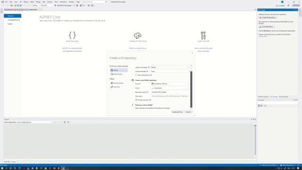Image resolution: width=302 pixels, height=170 pixels.
Task: Open the Debug configuration dropdown
Action: tap(36, 5)
